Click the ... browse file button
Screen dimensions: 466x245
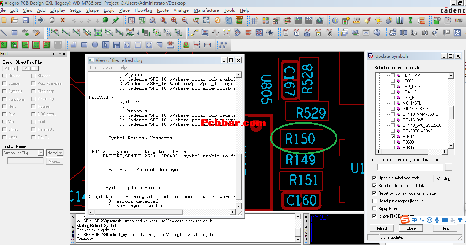point(449,168)
